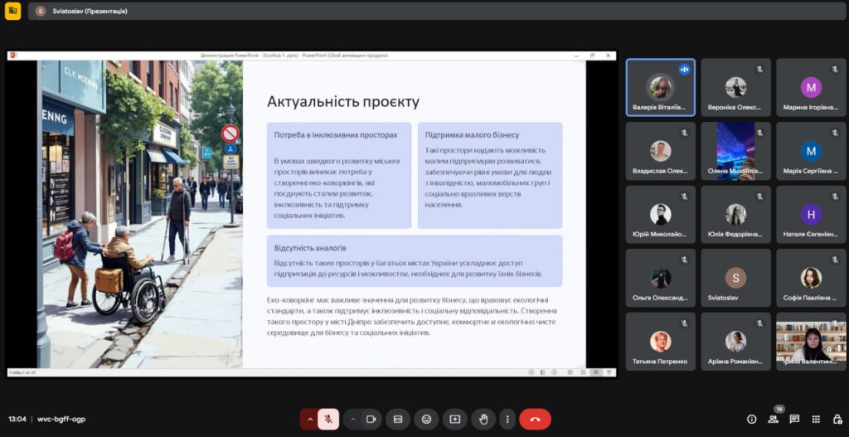This screenshot has width=849, height=437.
Task: Show the participants list
Action: 773,419
